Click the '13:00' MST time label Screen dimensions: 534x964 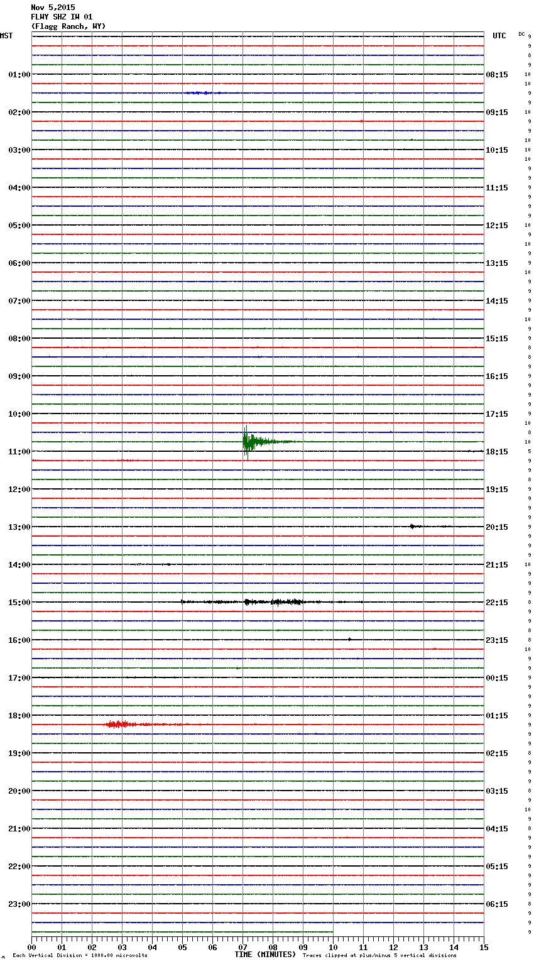[19, 527]
